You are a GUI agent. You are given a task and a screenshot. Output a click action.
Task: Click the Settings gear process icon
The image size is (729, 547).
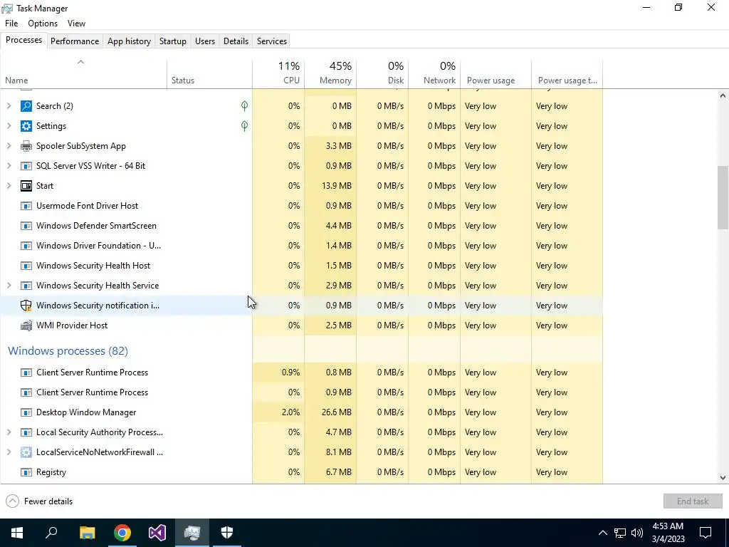click(x=26, y=126)
